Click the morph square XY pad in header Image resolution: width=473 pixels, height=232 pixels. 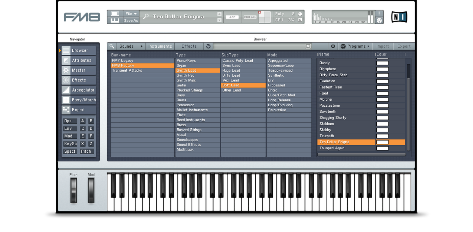pos(265,17)
